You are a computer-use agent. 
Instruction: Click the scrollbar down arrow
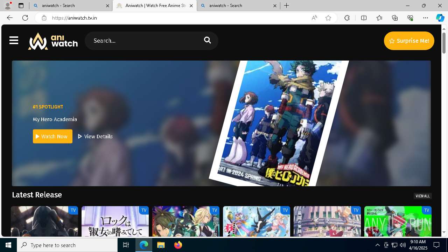pos(444,232)
